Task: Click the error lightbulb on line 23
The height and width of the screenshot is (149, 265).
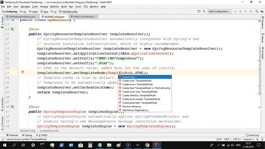Action: coord(23,72)
